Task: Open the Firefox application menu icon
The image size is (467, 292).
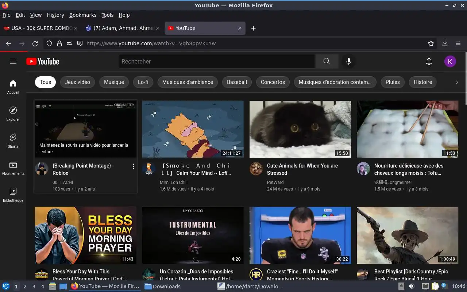Action: tap(458, 43)
